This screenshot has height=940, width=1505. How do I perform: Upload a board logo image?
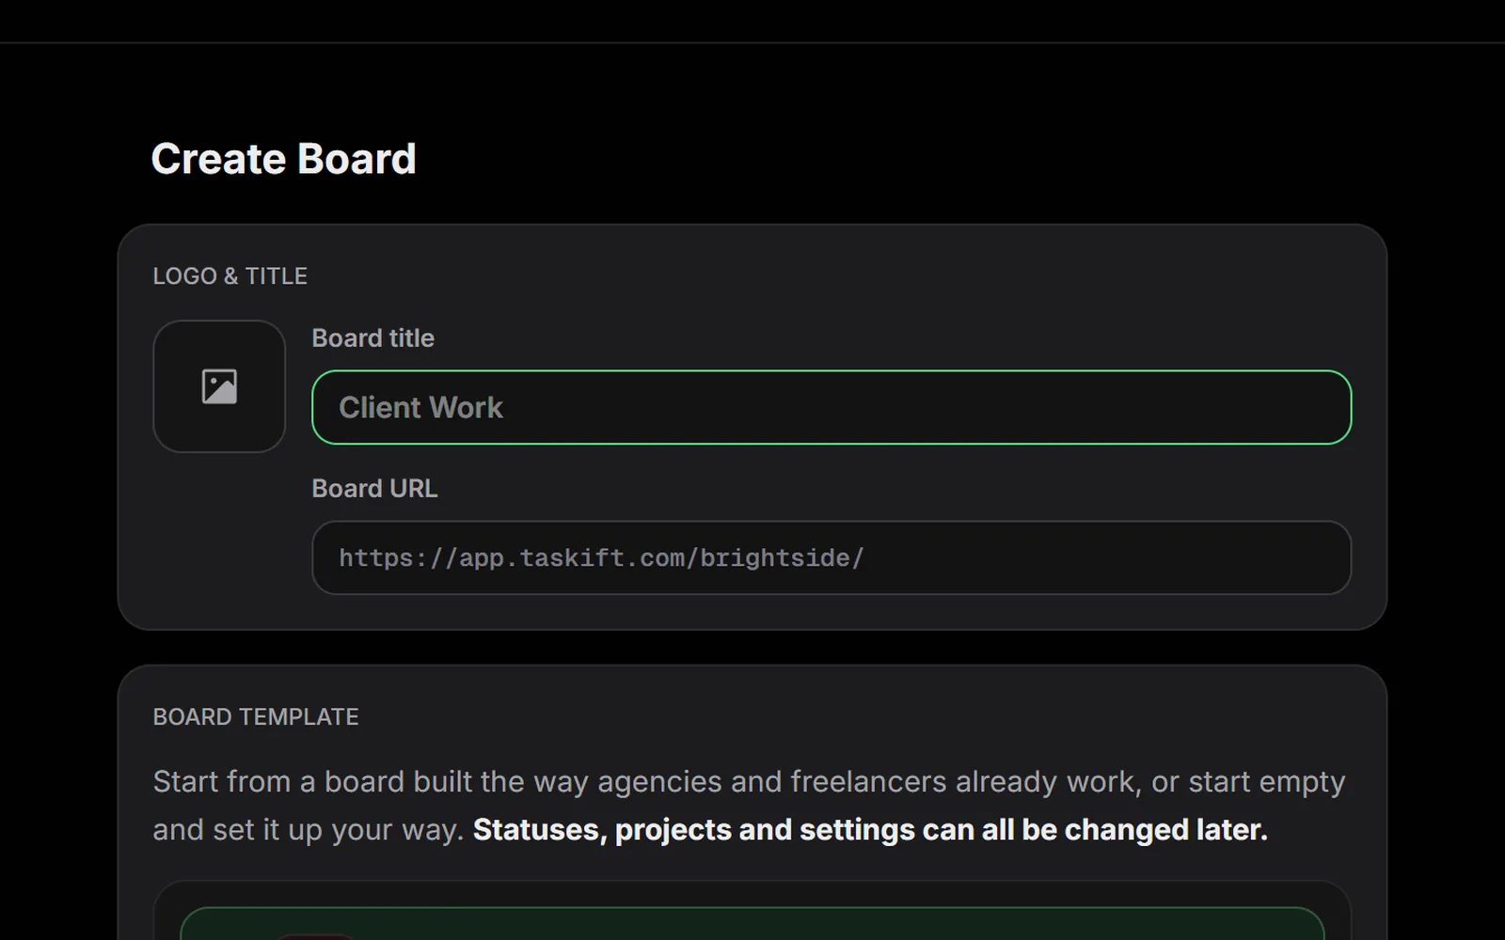(x=219, y=386)
